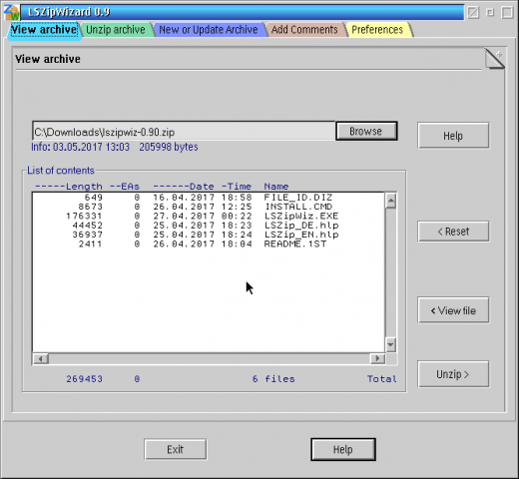Click the Info date and size text

click(115, 147)
